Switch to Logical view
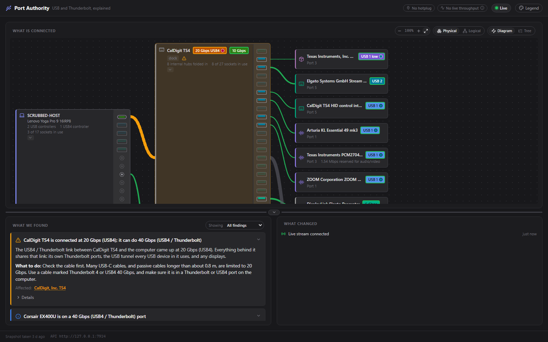Screen dimensions: 548x342 pyautogui.click(x=472, y=31)
